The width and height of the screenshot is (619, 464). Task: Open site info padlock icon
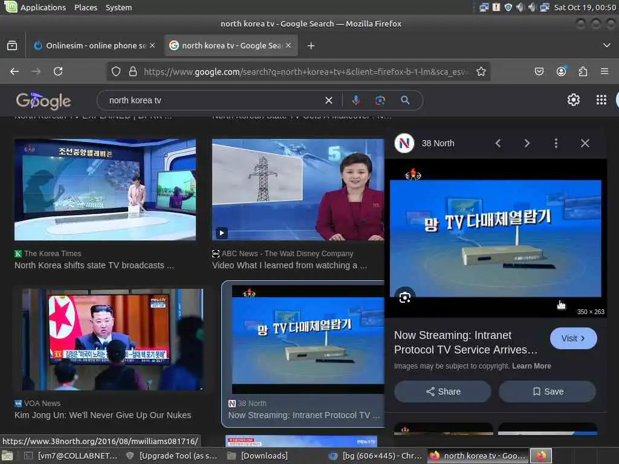pos(133,71)
